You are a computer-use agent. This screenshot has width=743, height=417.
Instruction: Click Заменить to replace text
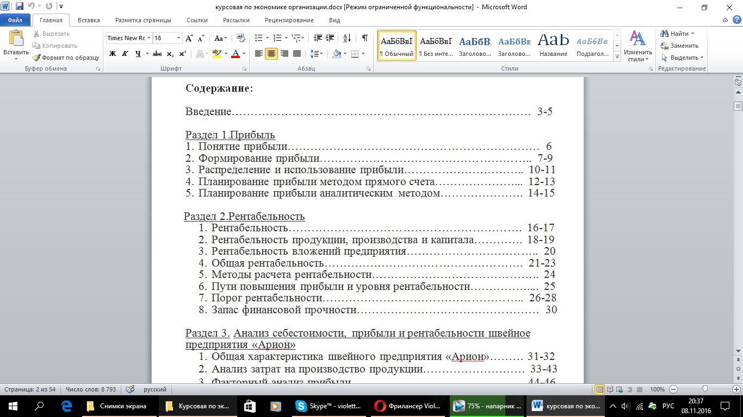[x=679, y=46]
